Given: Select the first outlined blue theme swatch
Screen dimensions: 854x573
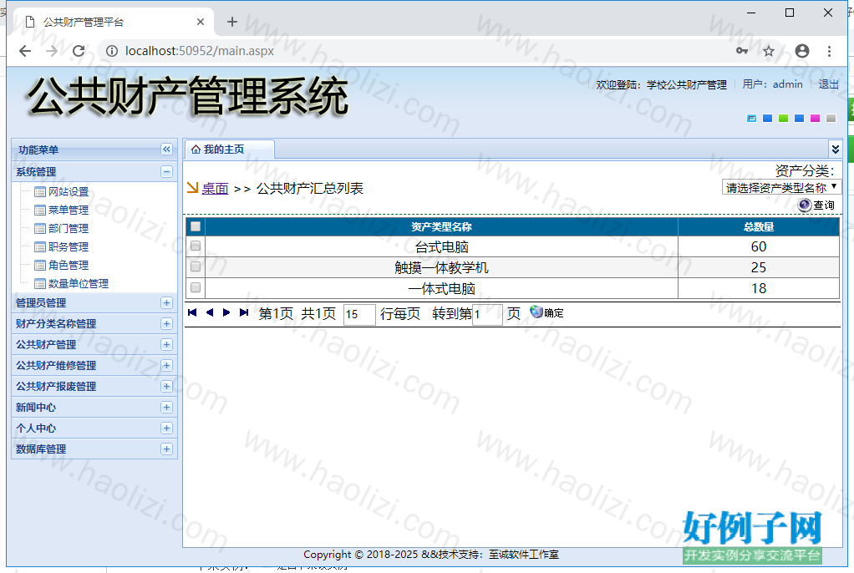Looking at the screenshot, I should click(x=751, y=119).
